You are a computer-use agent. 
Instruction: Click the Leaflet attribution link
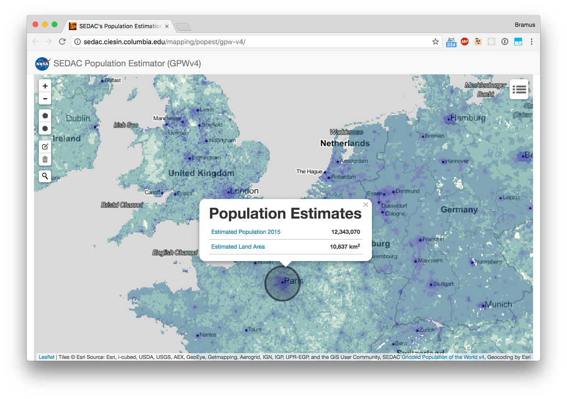tap(46, 357)
